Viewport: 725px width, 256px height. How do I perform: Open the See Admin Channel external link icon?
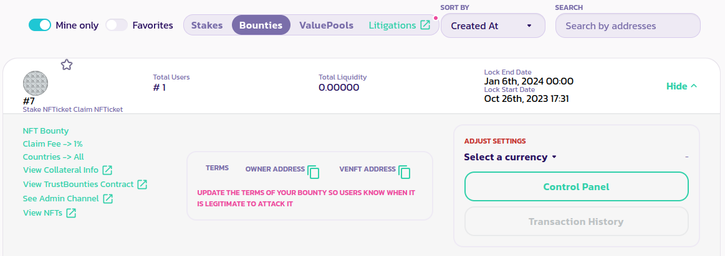tap(108, 199)
